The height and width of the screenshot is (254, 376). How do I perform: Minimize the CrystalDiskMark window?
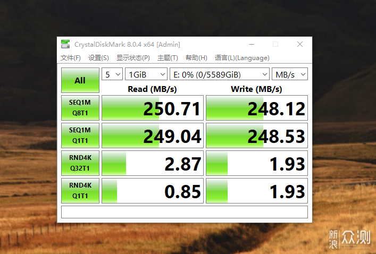tap(252, 44)
